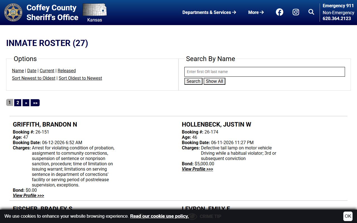Click the Kansas state map image
Screen dimensions: 357x223
pos(95,10)
